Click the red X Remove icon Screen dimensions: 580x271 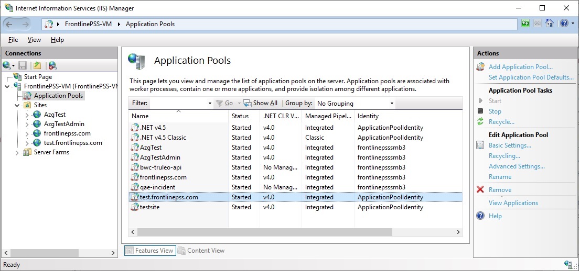(480, 190)
